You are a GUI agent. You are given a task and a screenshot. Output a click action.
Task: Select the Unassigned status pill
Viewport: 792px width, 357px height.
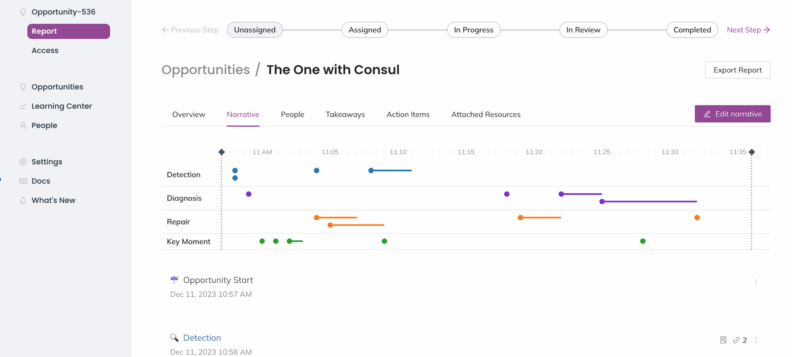pyautogui.click(x=255, y=30)
